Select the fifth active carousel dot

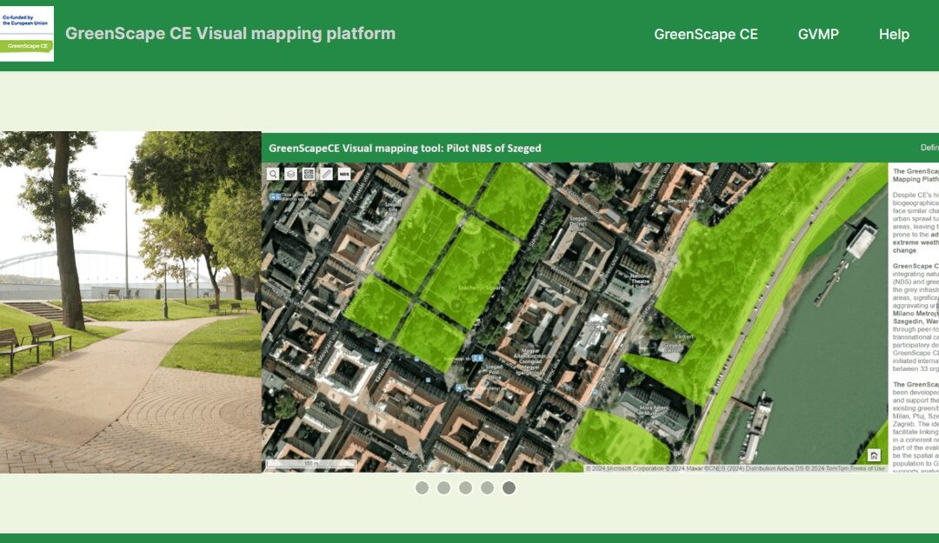point(509,488)
